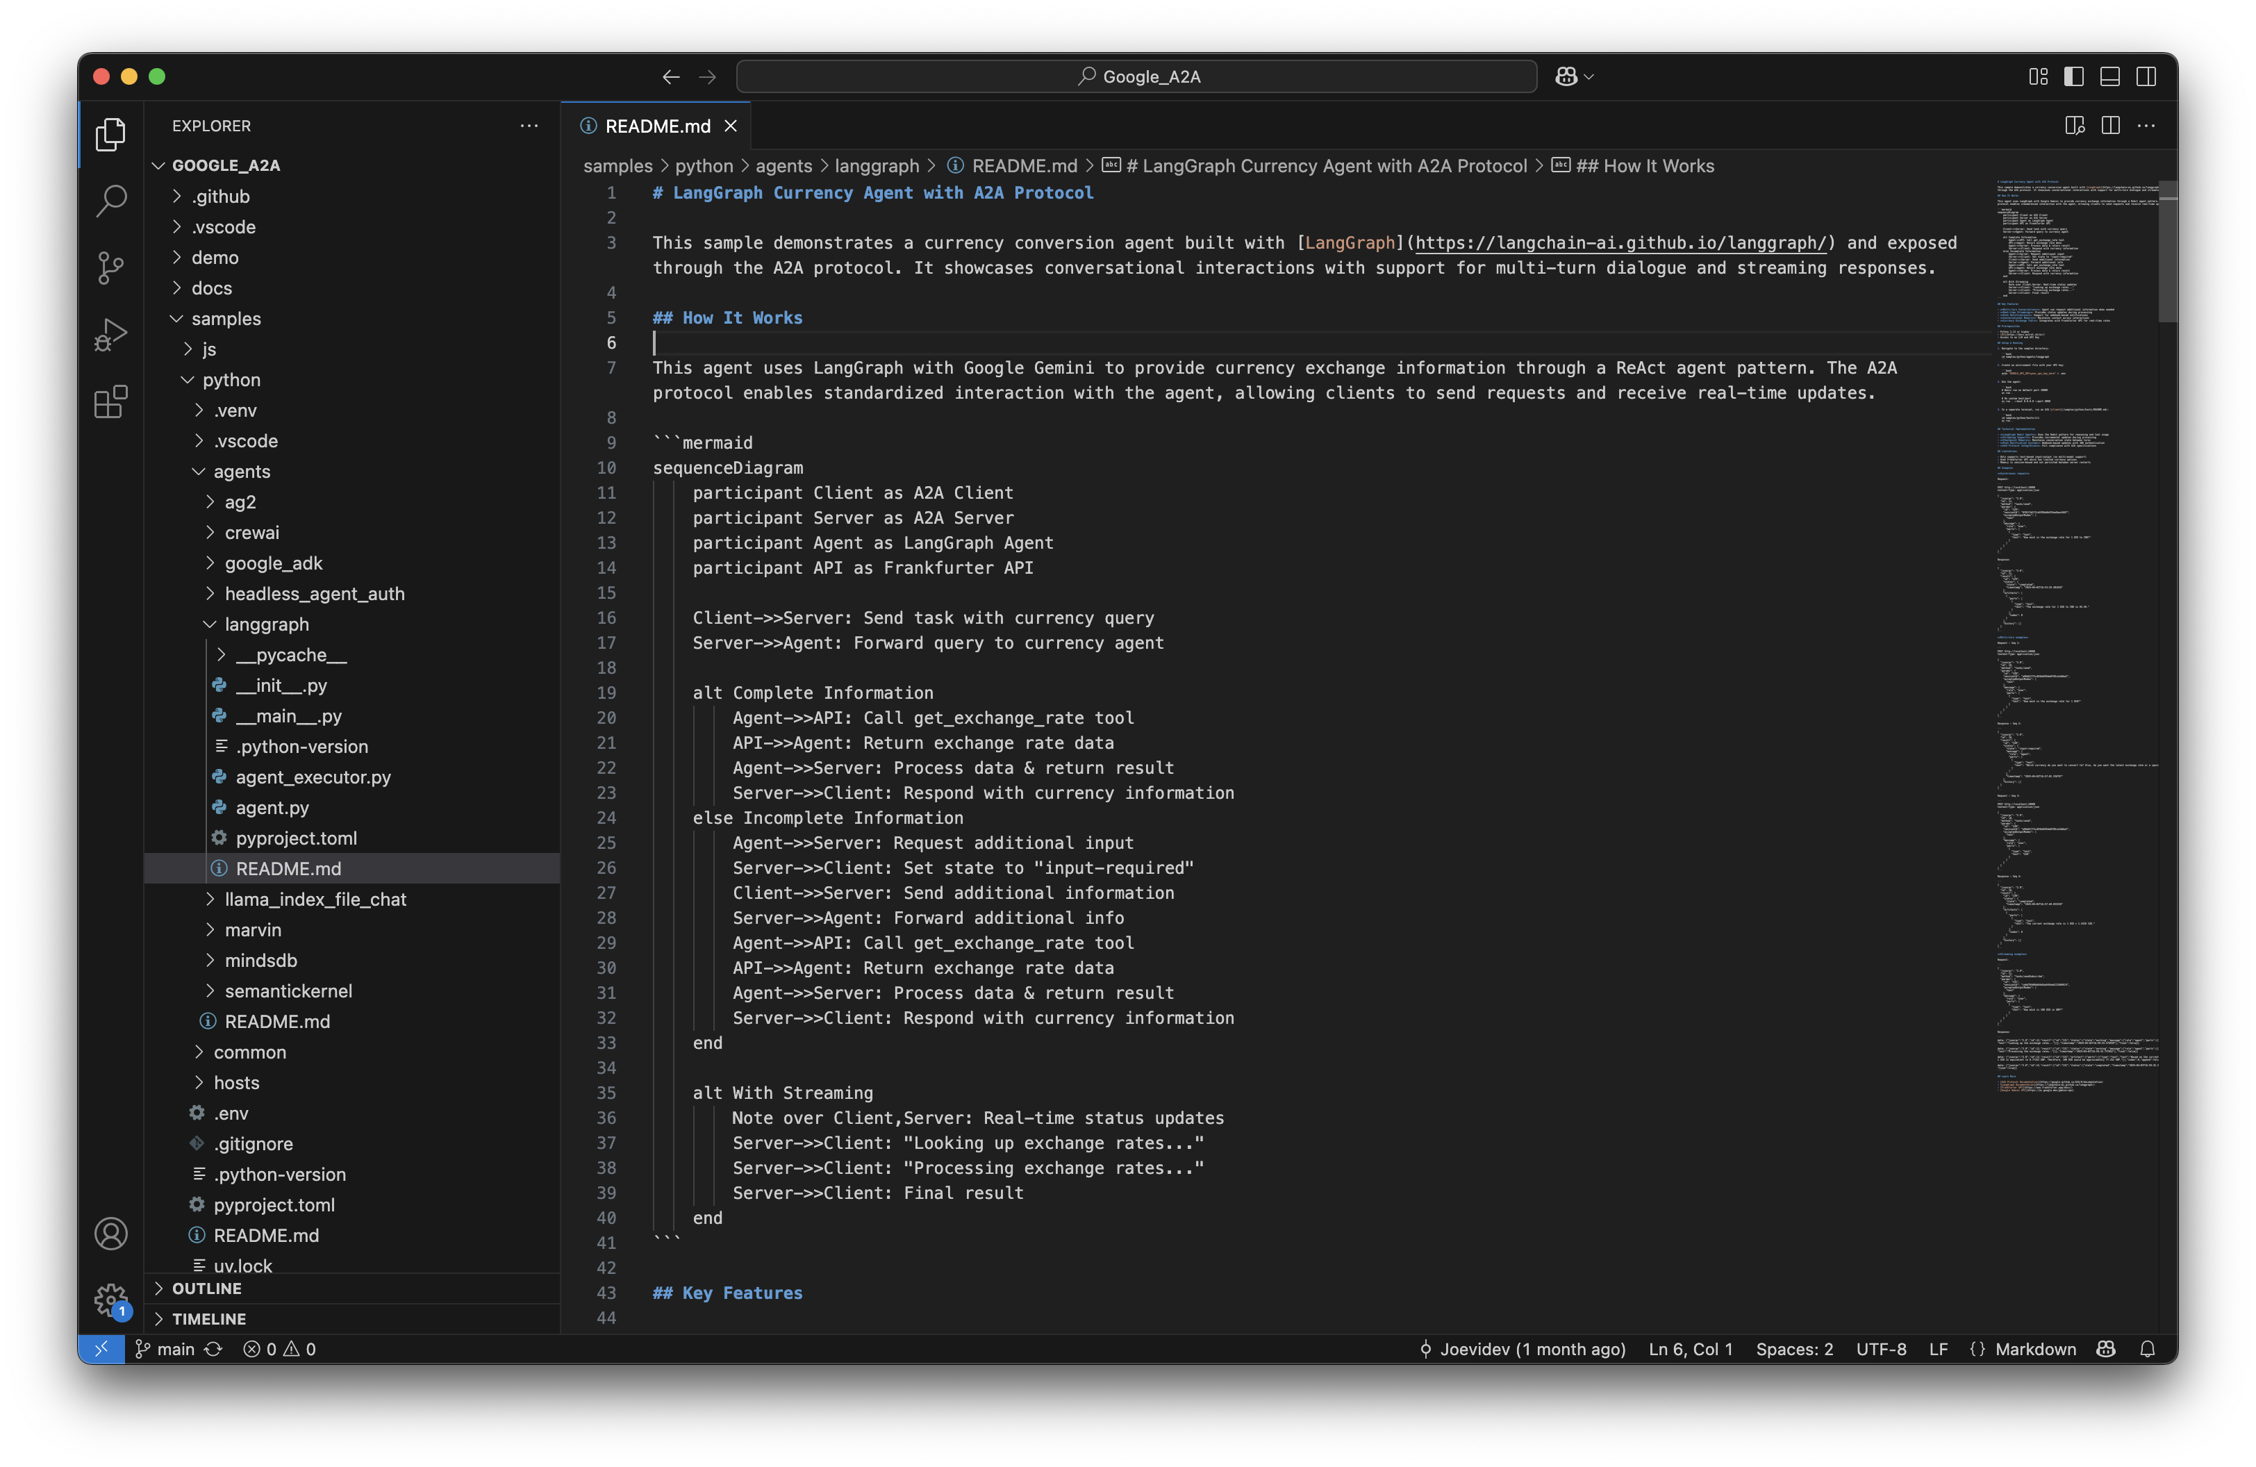This screenshot has height=1467, width=2256.
Task: Open the Source Control view
Action: (x=111, y=267)
